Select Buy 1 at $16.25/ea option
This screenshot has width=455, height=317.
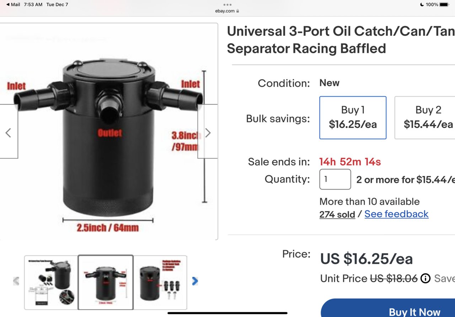click(353, 117)
